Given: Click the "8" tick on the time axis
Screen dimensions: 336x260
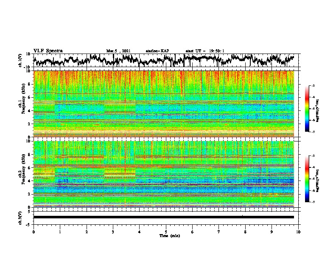Looking at the screenshot, I should (x=245, y=232).
